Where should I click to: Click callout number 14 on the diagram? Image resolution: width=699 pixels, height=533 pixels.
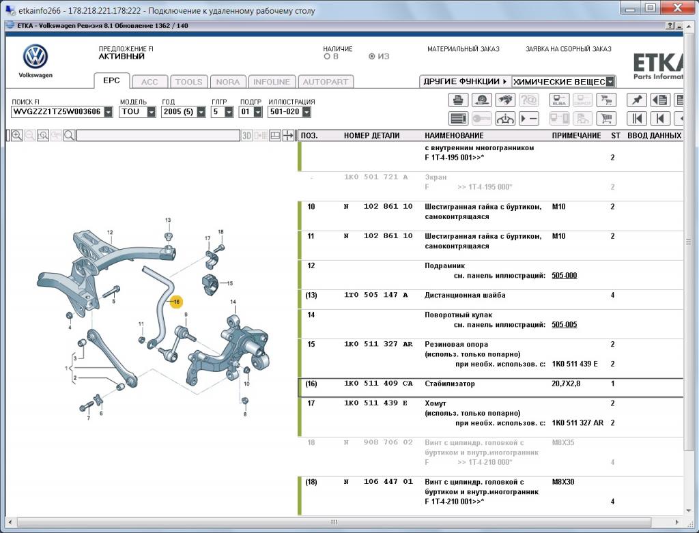[x=233, y=302]
